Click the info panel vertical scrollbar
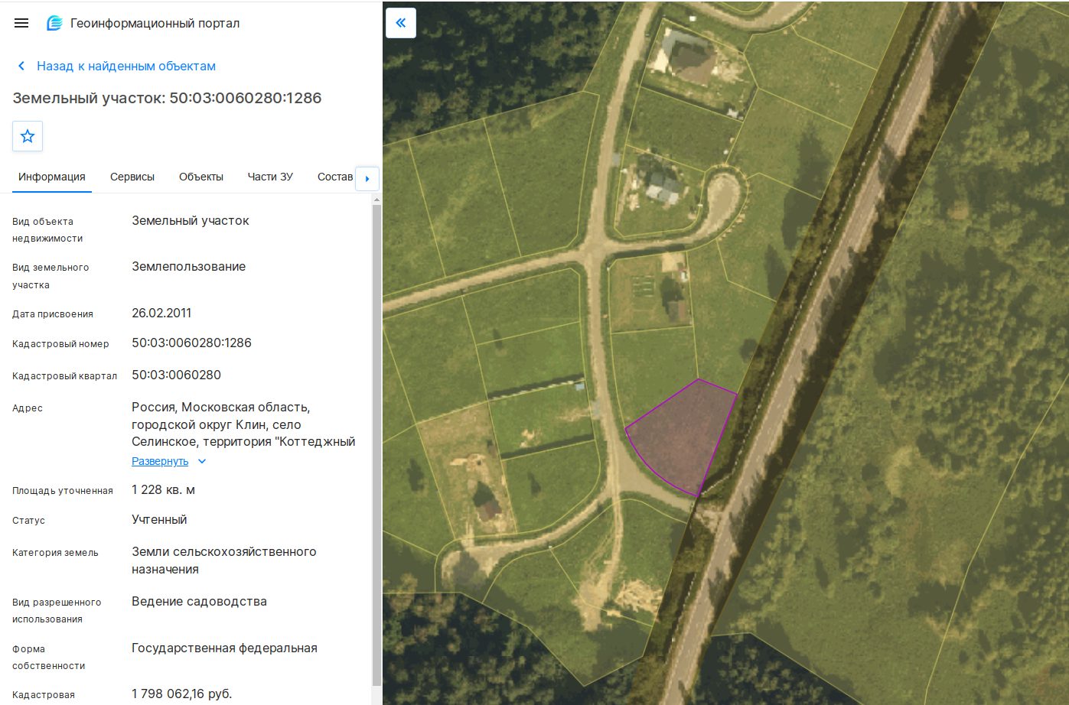Image resolution: width=1069 pixels, height=705 pixels. tap(376, 443)
